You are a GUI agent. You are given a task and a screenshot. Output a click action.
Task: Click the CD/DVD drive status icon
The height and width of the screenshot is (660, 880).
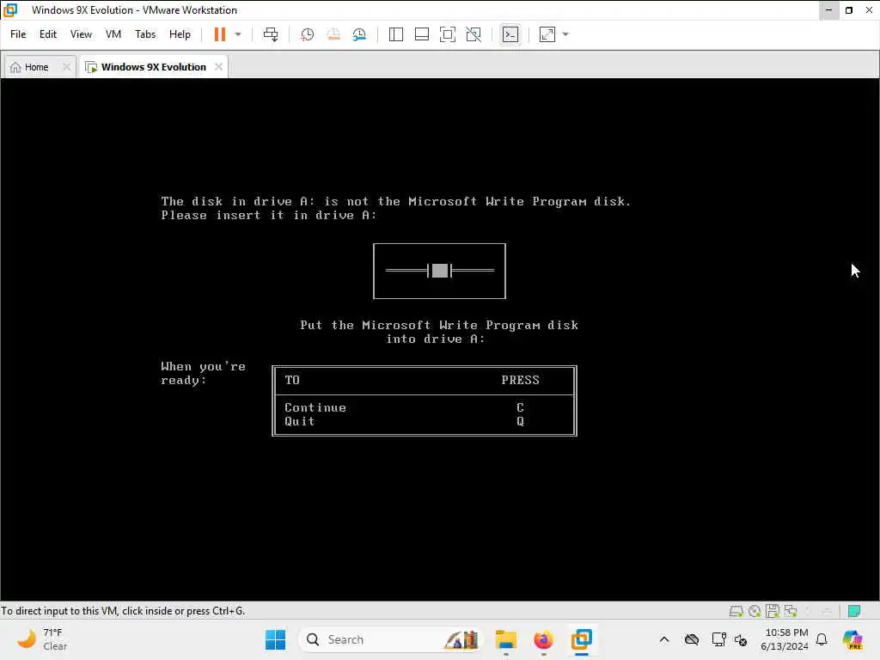pyautogui.click(x=755, y=611)
